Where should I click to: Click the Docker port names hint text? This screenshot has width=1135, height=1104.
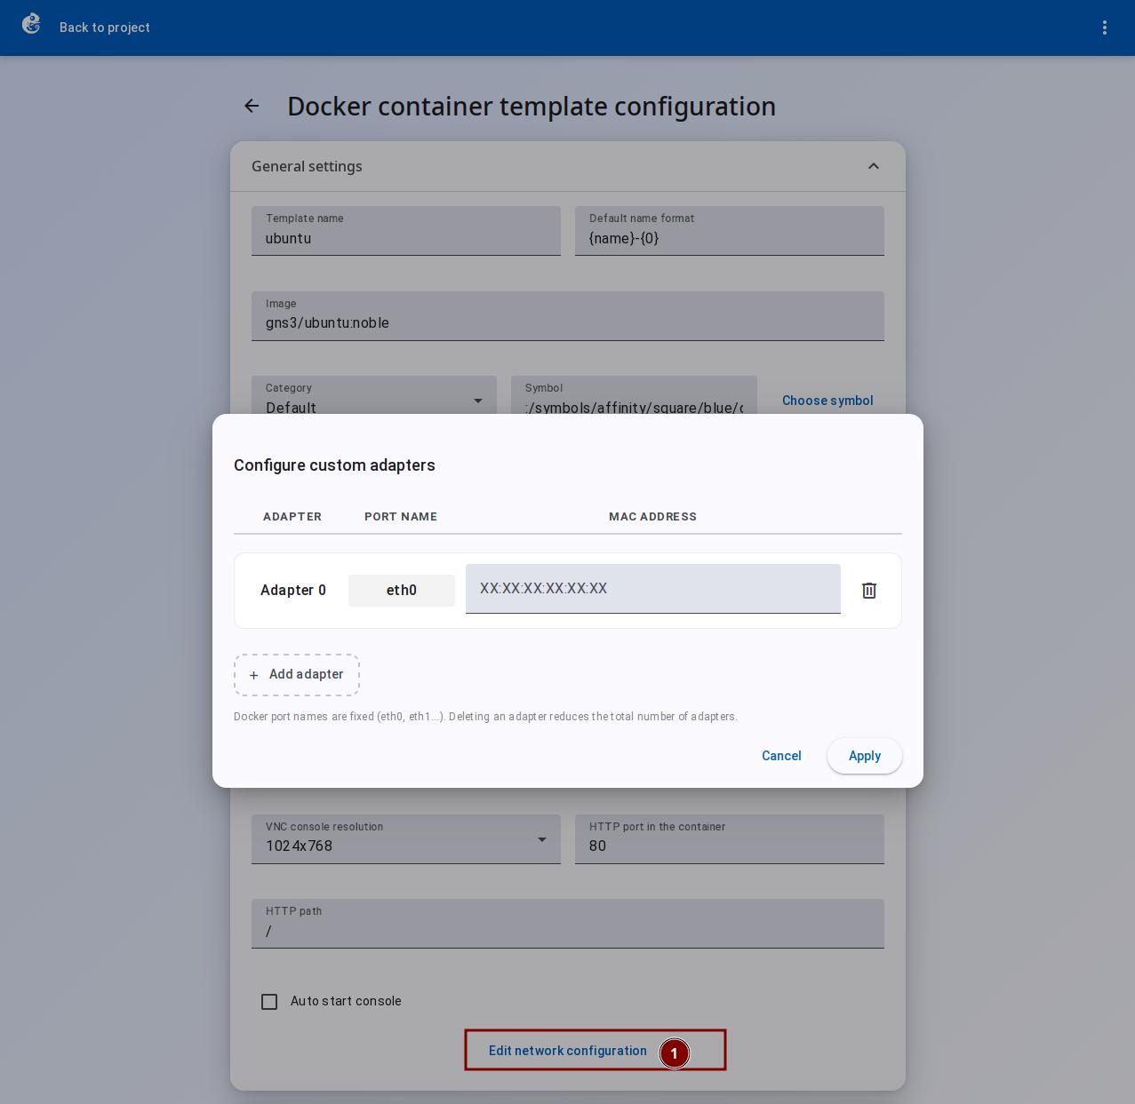coord(485,717)
